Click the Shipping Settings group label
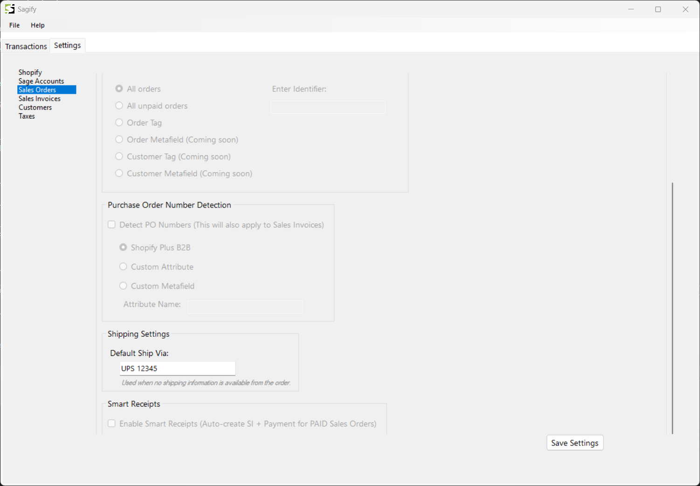This screenshot has width=700, height=486. point(138,334)
